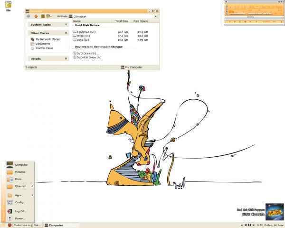This screenshot has width=285, height=228.
Task: Click My Computer in the status bar
Action: pos(132,67)
